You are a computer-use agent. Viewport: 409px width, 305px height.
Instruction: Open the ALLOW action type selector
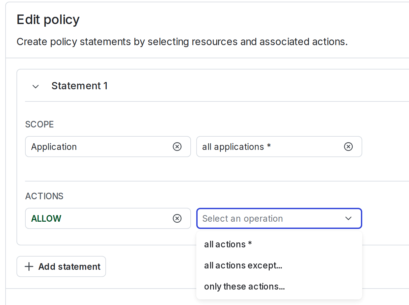(x=99, y=218)
